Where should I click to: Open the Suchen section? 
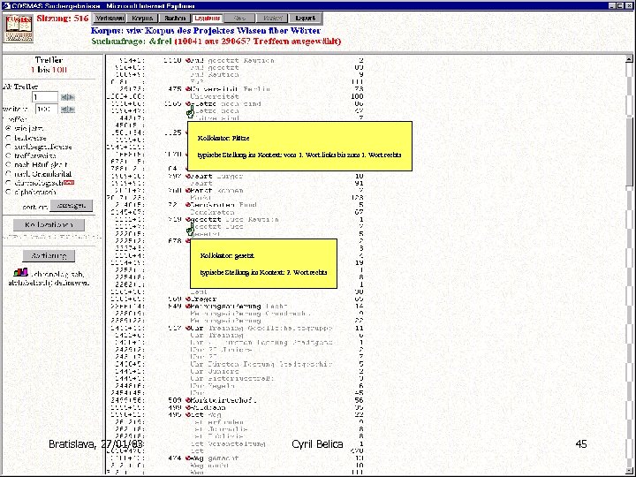[x=174, y=19]
